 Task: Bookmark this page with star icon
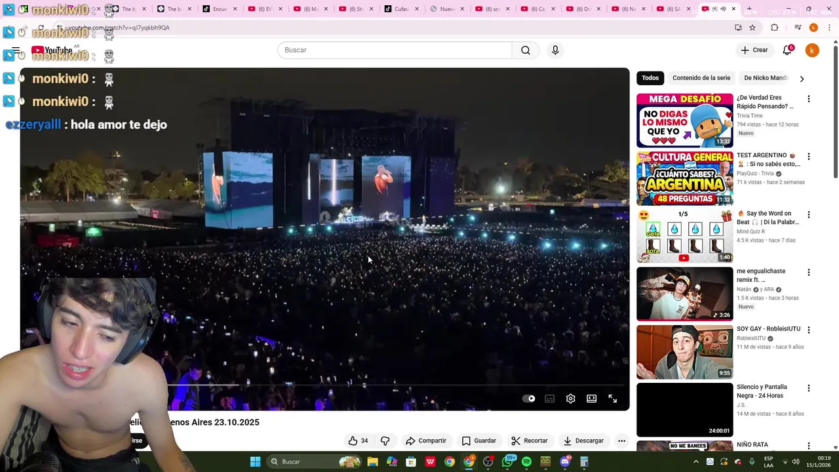752,28
